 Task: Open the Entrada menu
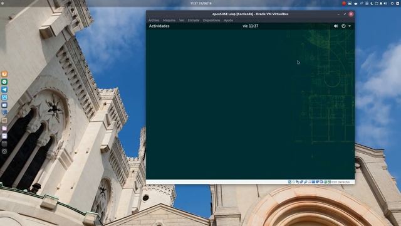tap(194, 20)
